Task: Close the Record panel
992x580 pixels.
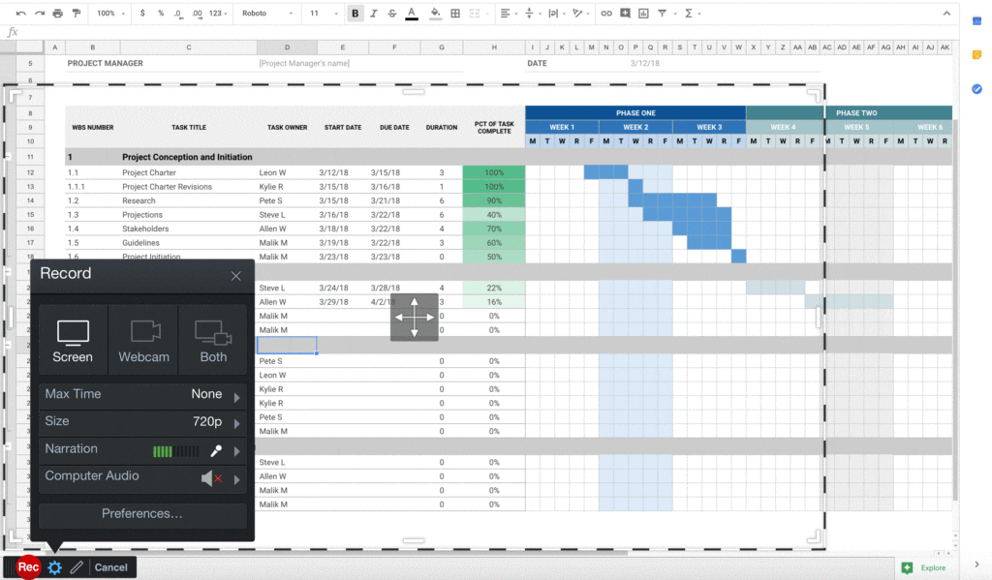Action: tap(236, 276)
